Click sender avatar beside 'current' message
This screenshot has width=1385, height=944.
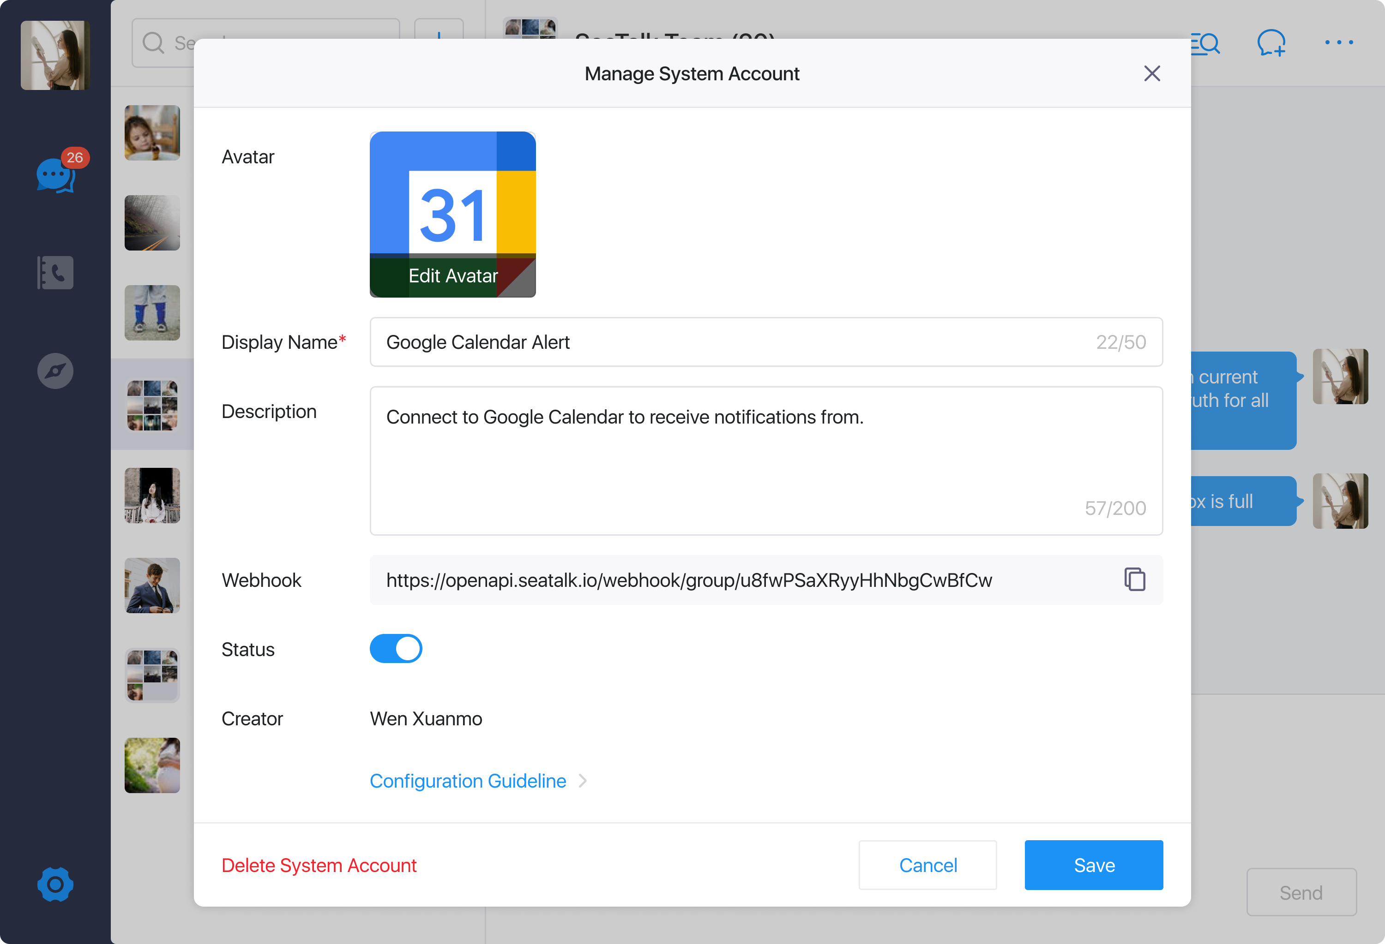coord(1340,376)
